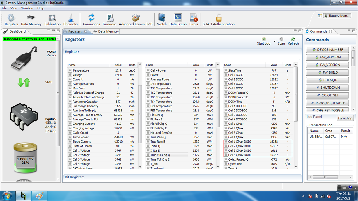Open the perspective switcher icon
The image size is (358, 201).
click(320, 16)
